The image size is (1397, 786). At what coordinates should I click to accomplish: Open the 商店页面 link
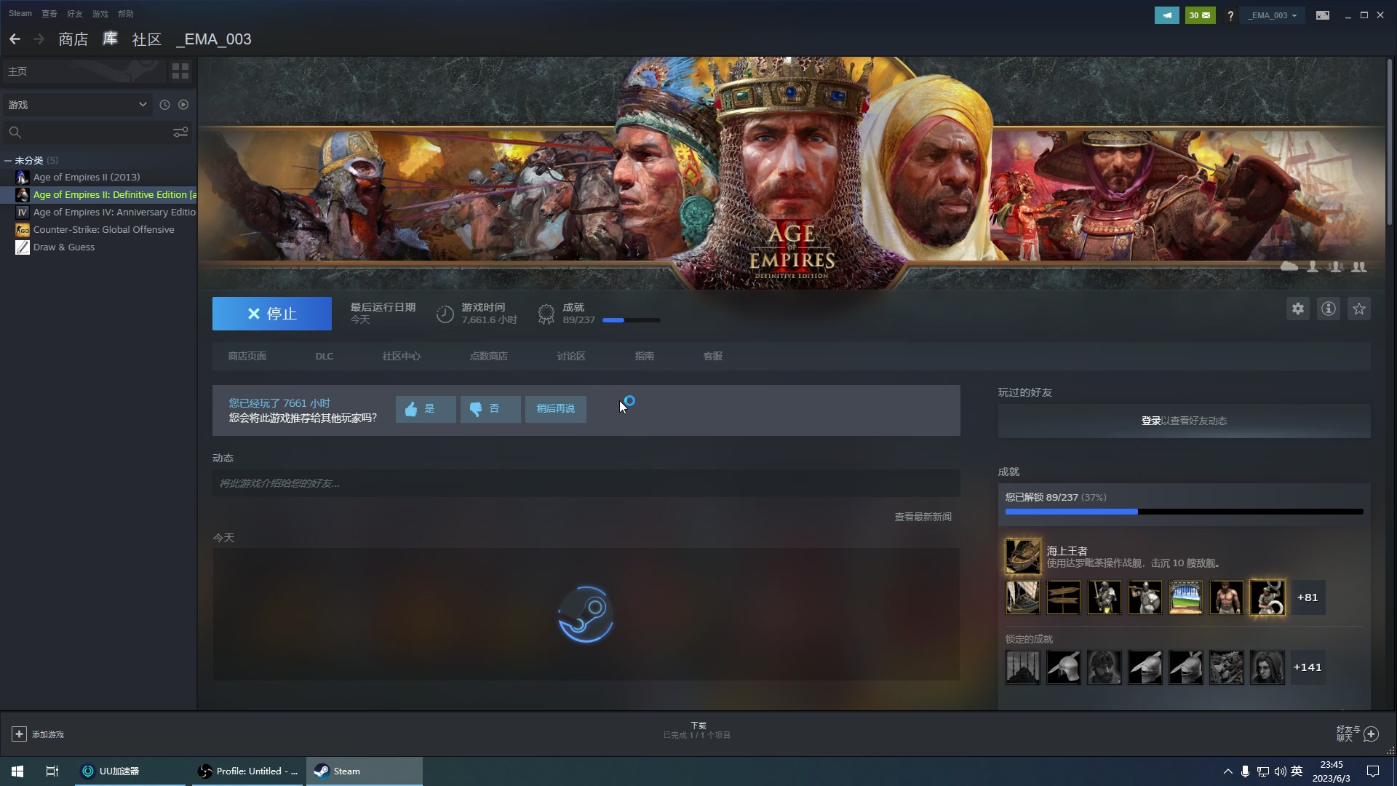(247, 356)
